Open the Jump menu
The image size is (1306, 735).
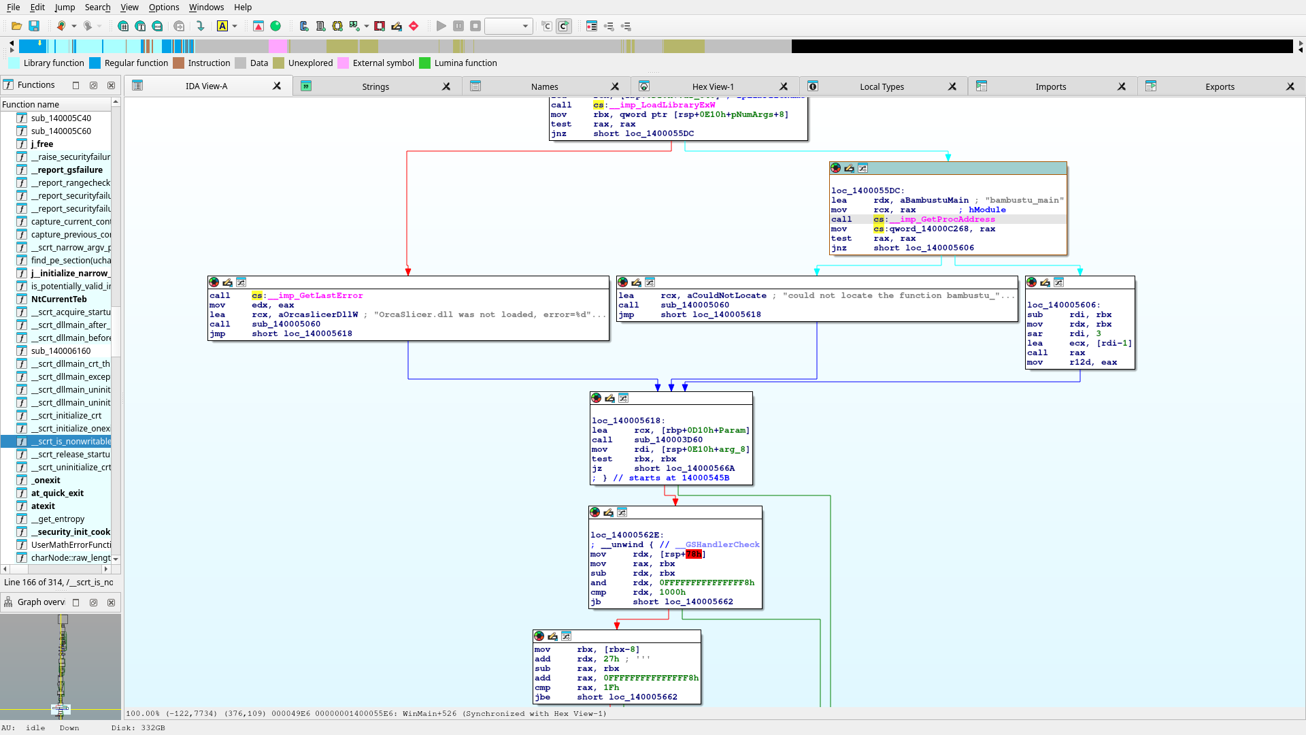(x=65, y=7)
